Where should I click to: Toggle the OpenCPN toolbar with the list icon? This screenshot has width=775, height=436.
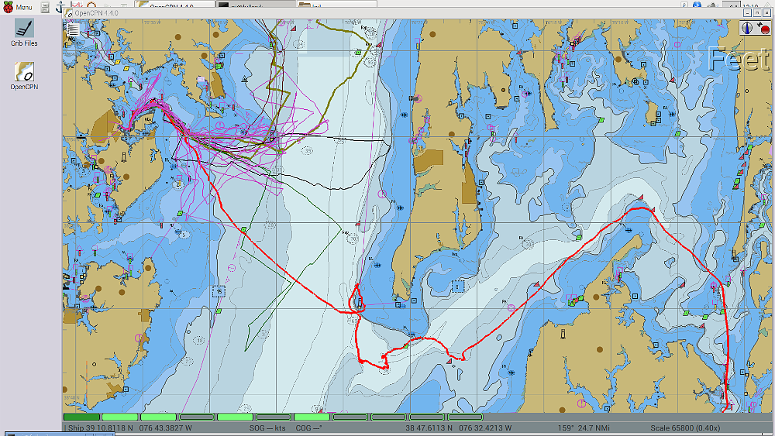[73, 30]
